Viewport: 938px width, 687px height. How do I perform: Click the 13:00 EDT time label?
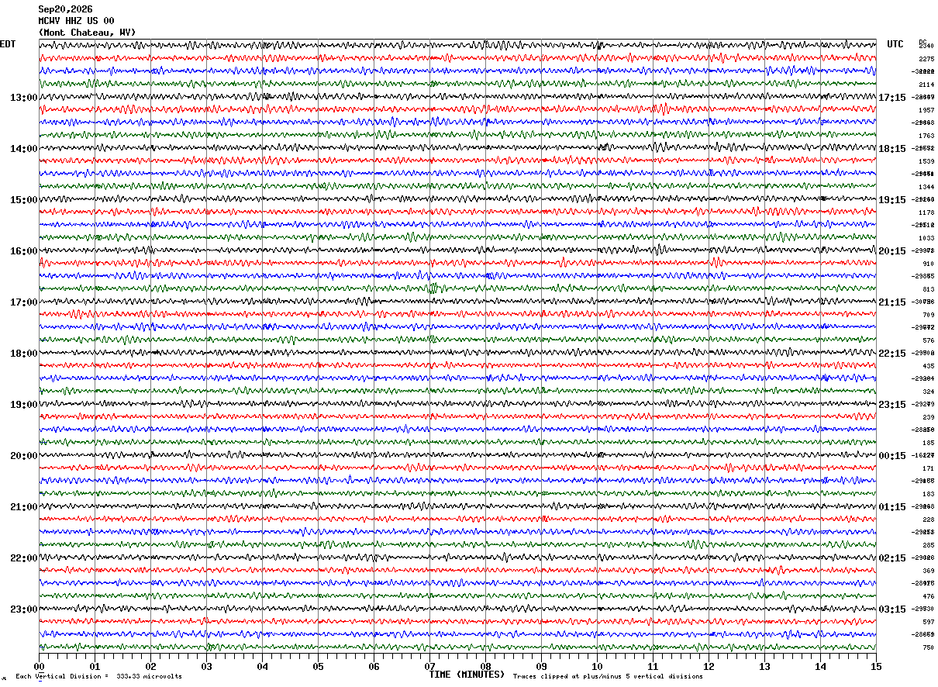point(23,98)
